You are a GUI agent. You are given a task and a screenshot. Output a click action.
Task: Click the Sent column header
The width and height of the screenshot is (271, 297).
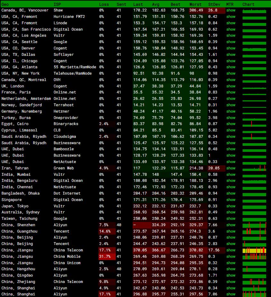coord(121,4)
